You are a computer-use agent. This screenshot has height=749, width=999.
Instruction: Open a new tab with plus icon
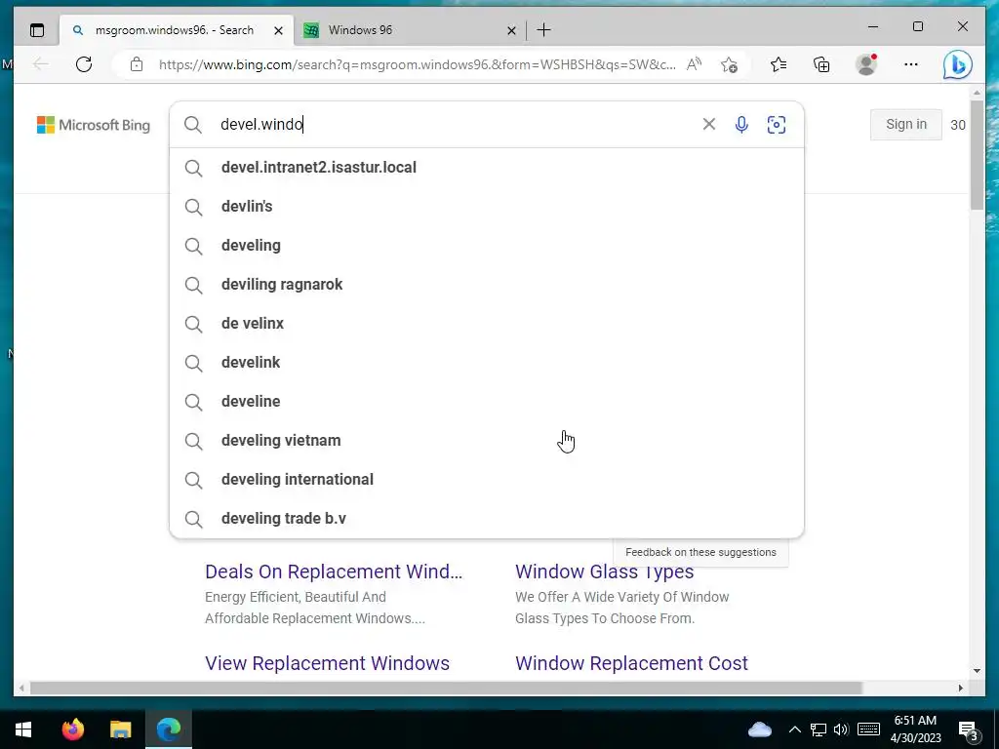pyautogui.click(x=543, y=30)
